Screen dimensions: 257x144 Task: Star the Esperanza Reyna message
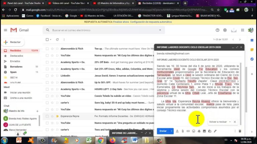(x=52, y=116)
